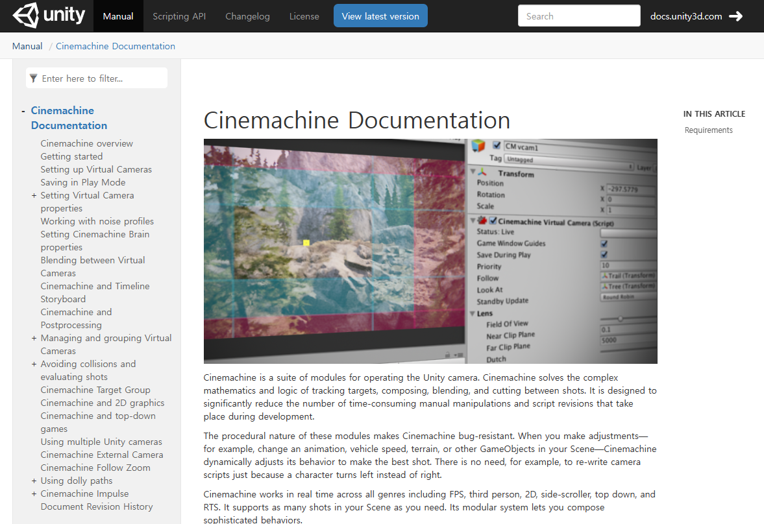The height and width of the screenshot is (524, 764).
Task: Expand the Setting Virtual Camera properties node
Action: pos(34,196)
